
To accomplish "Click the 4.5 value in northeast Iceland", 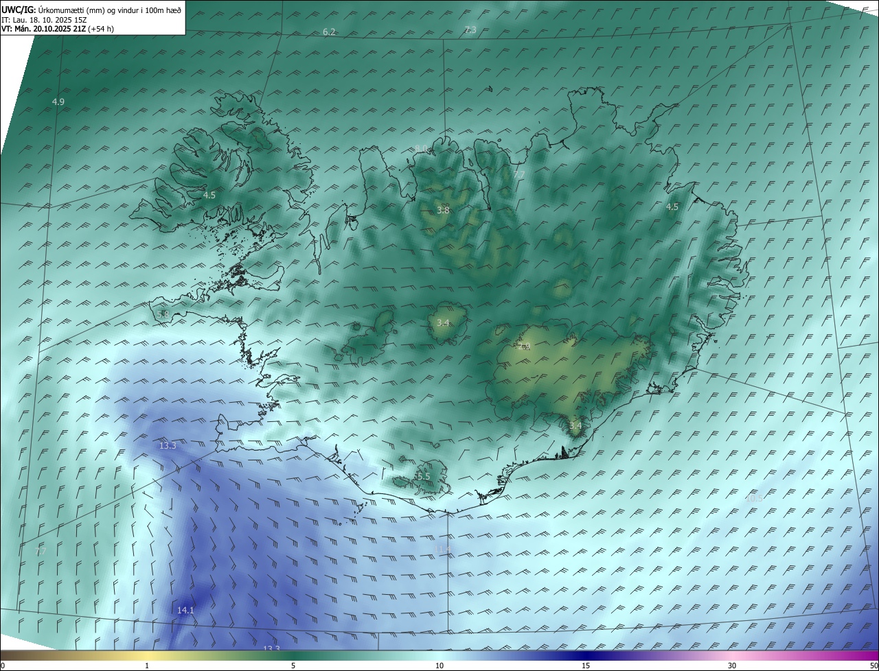I will click(x=672, y=207).
